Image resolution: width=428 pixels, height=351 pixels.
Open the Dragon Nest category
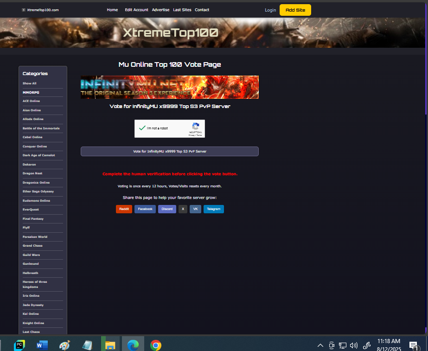(32, 173)
